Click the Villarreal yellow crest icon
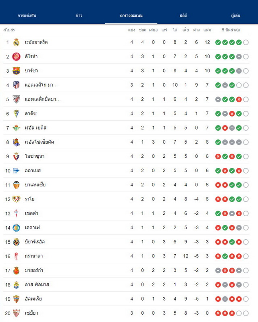 16,242
